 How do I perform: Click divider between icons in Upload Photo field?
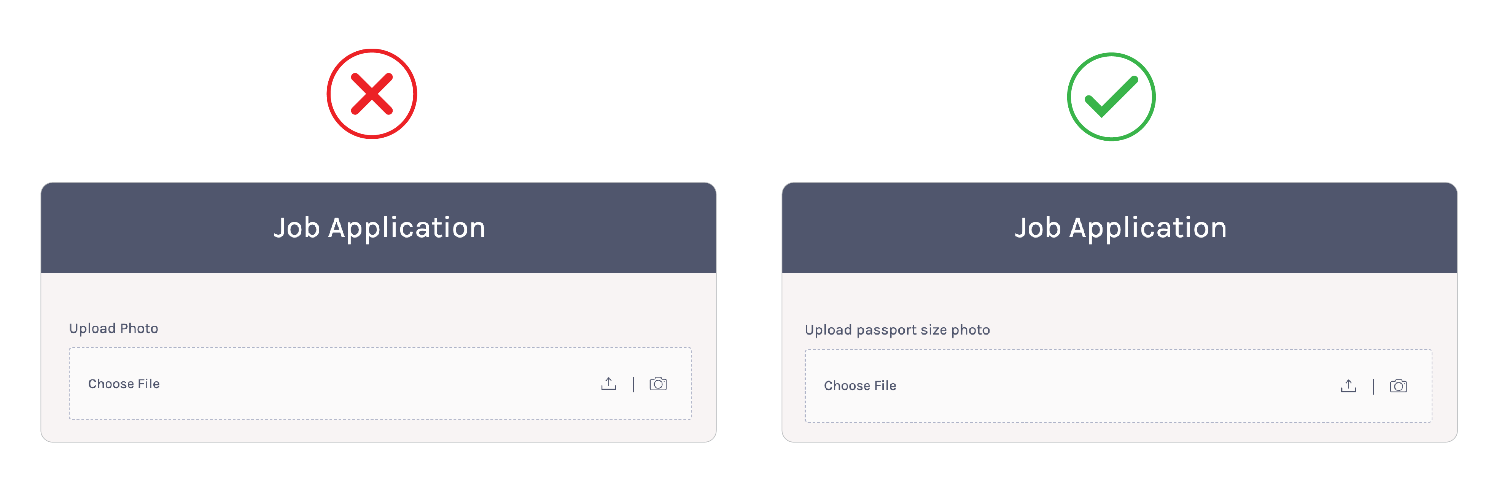[x=633, y=384]
